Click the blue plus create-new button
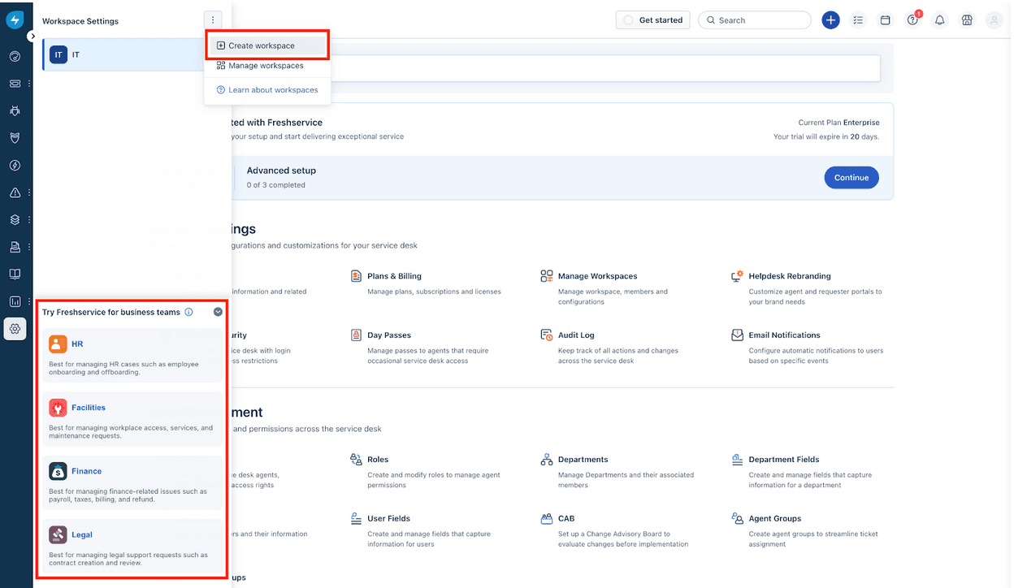Viewport: 1014px width, 588px height. tap(830, 20)
